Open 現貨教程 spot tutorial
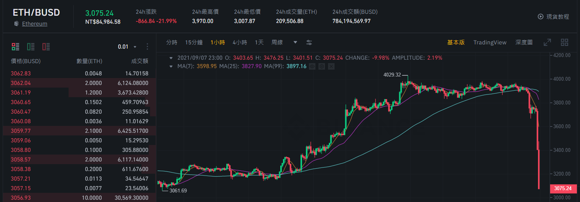 click(x=553, y=16)
